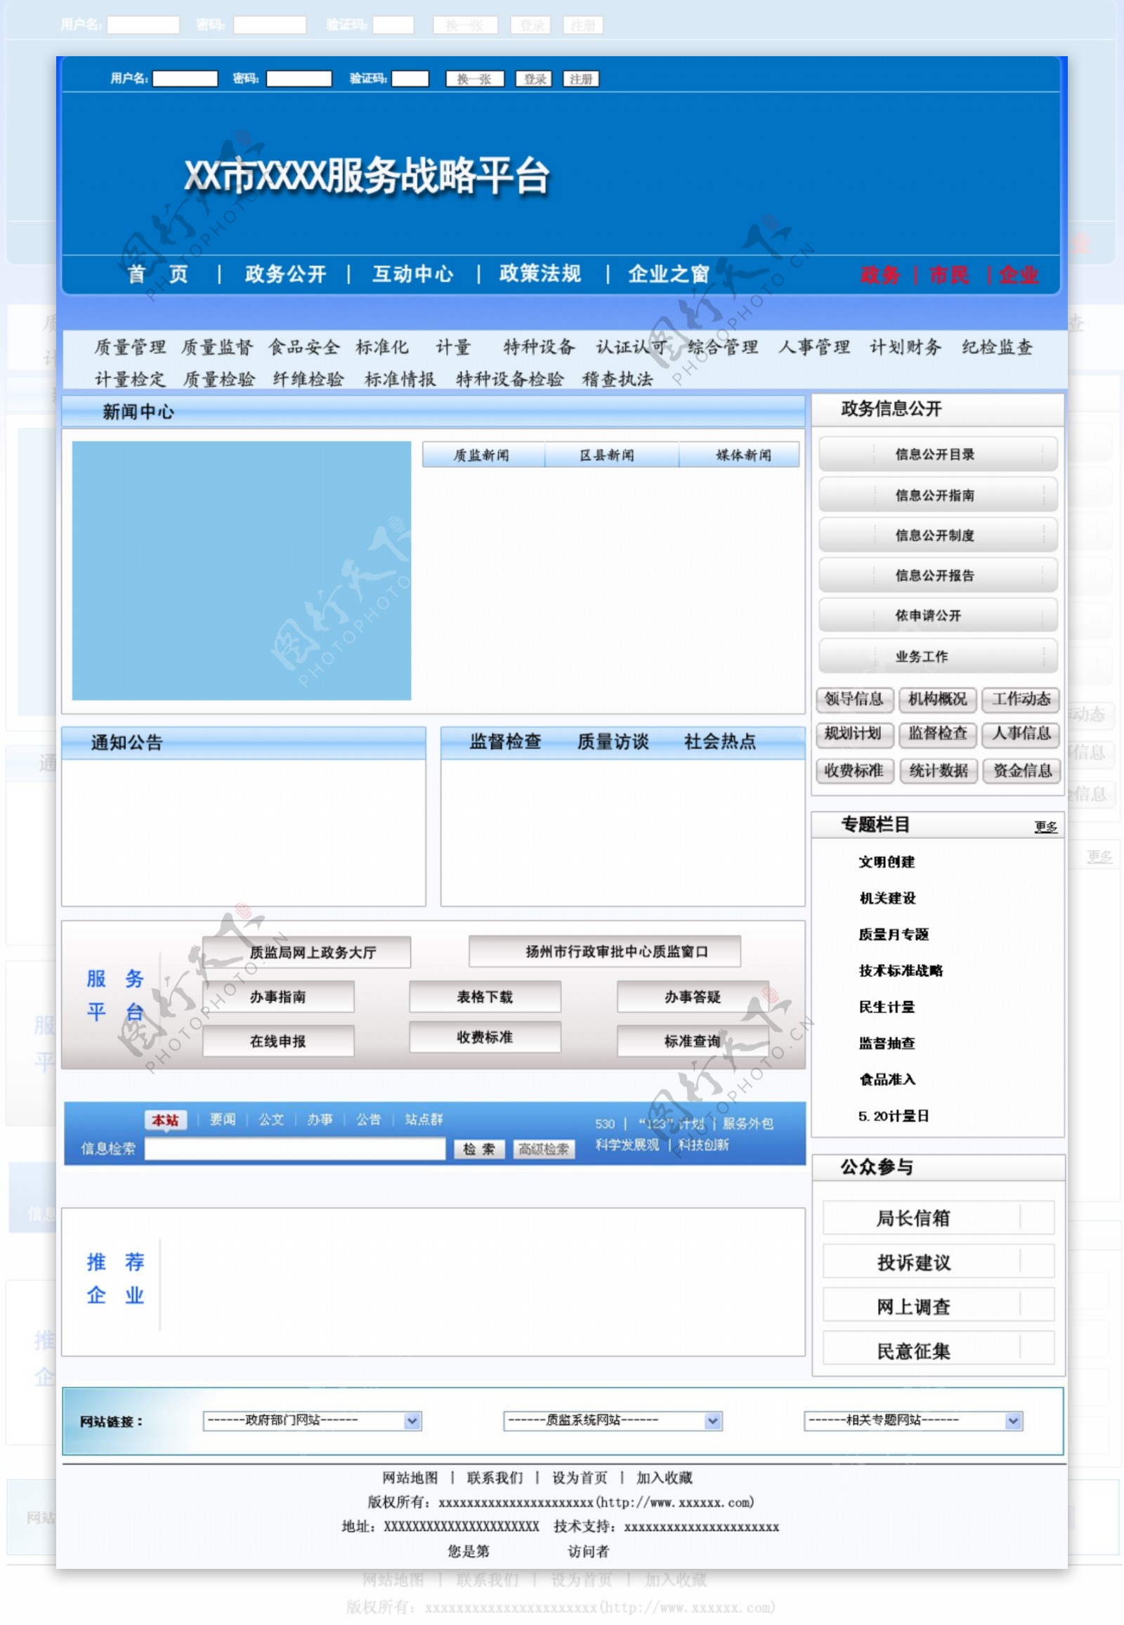
Task: Open 业务工作 button
Action: (937, 655)
